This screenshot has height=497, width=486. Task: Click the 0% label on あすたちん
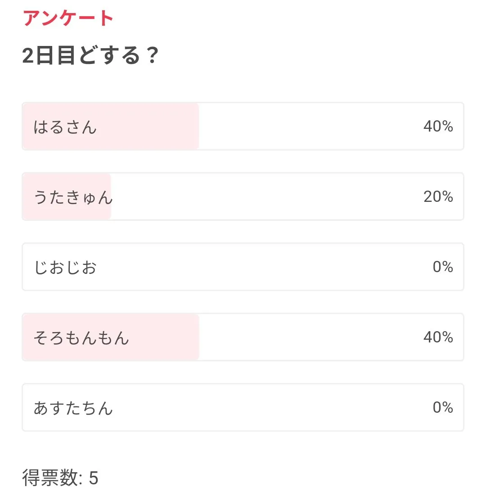442,408
